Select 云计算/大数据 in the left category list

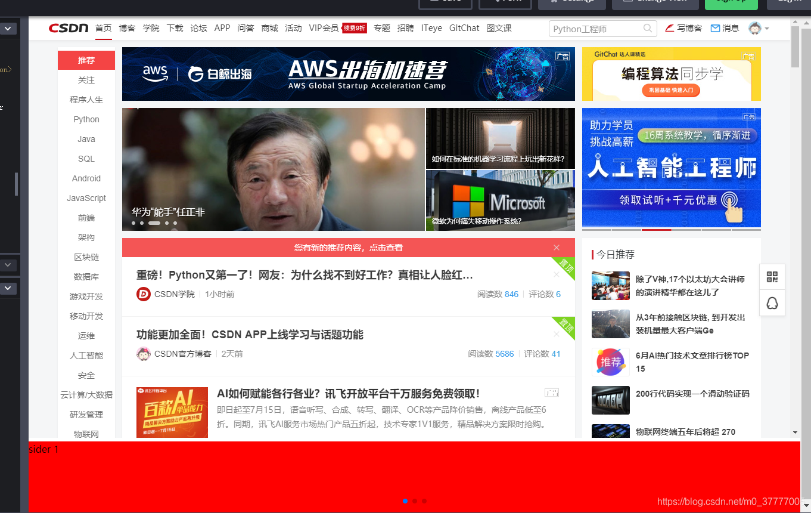tap(86, 395)
